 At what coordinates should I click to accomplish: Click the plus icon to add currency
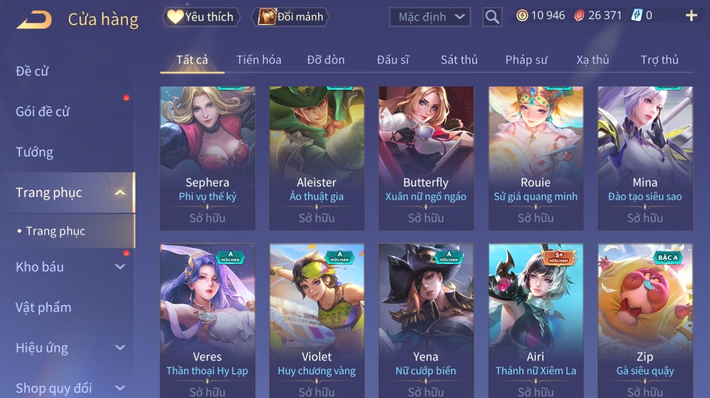pos(691,16)
